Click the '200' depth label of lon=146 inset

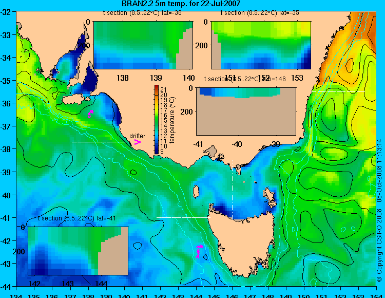click(x=187, y=112)
